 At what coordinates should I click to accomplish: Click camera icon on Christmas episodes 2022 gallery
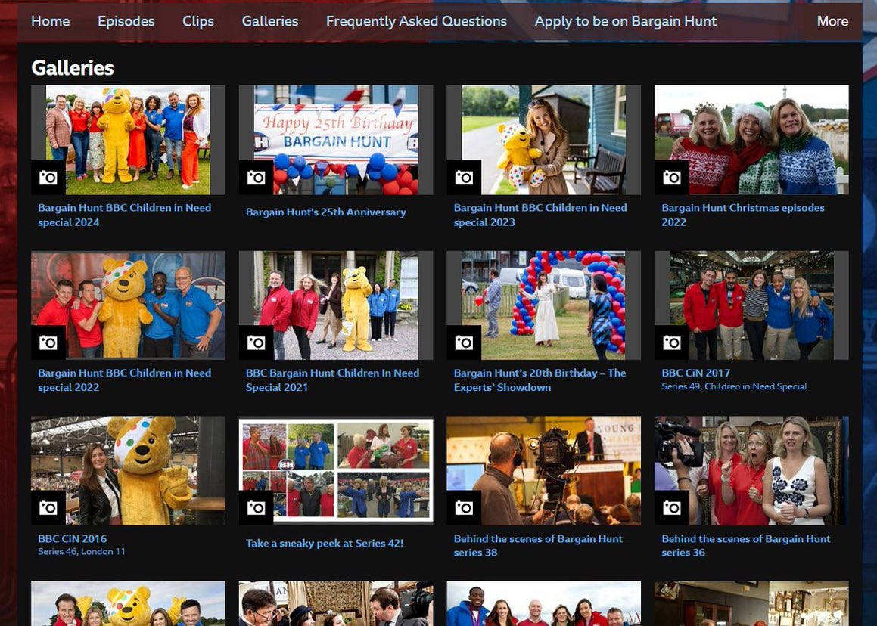pyautogui.click(x=672, y=178)
